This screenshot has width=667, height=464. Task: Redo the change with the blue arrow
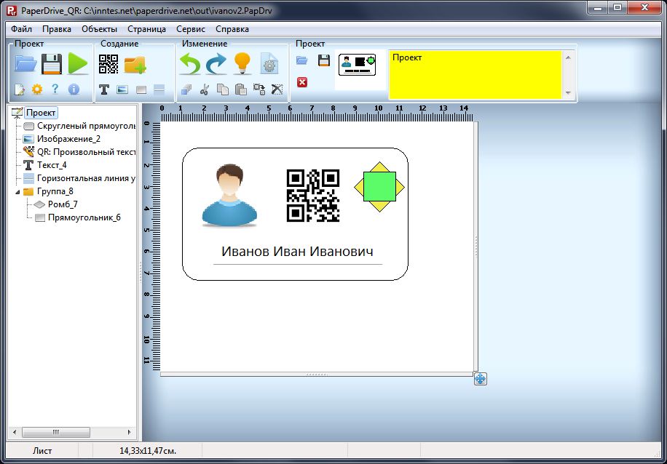[216, 64]
